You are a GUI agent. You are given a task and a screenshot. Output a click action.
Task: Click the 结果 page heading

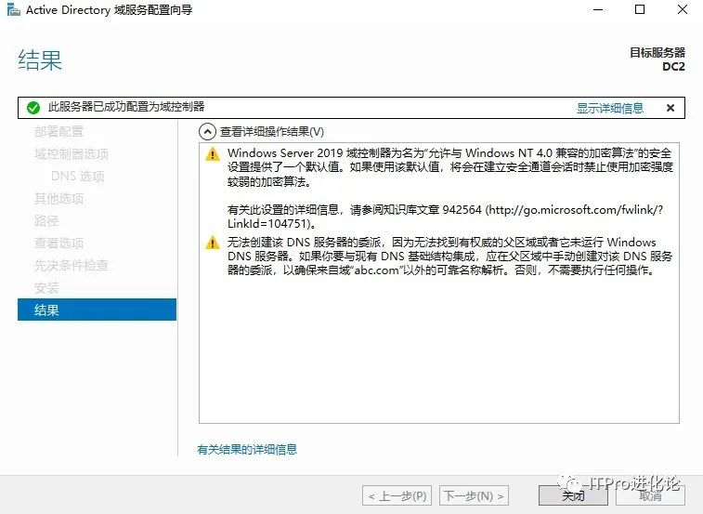pyautogui.click(x=40, y=59)
